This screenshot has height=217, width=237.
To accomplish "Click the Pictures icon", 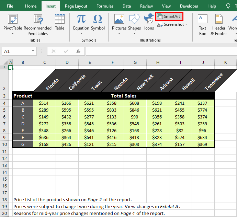I will pyautogui.click(x=119, y=19).
